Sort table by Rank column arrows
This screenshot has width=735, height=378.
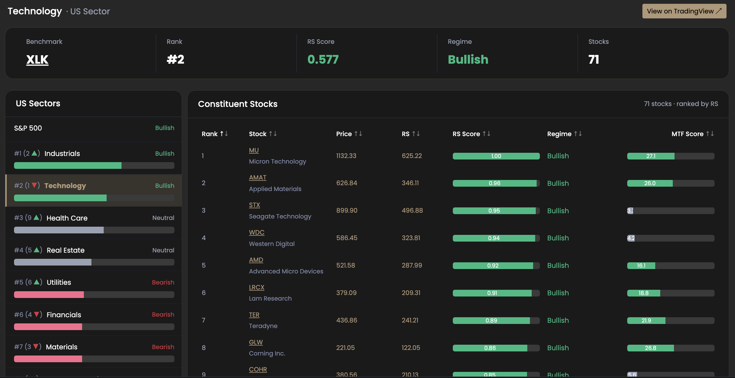(224, 134)
